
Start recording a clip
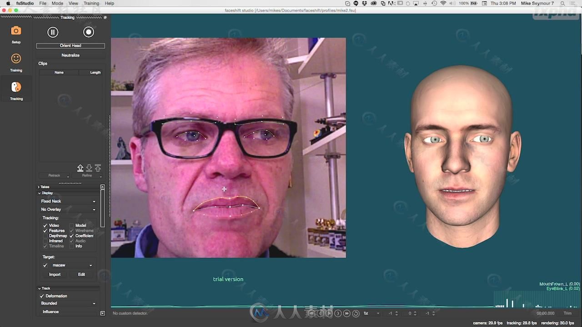(89, 32)
